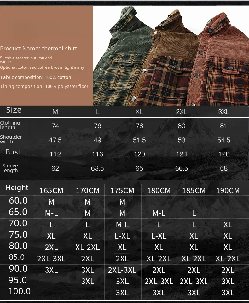Image resolution: width=249 pixels, height=303 pixels.
Task: Click the '90.0' weight row label
Action: click(18, 269)
